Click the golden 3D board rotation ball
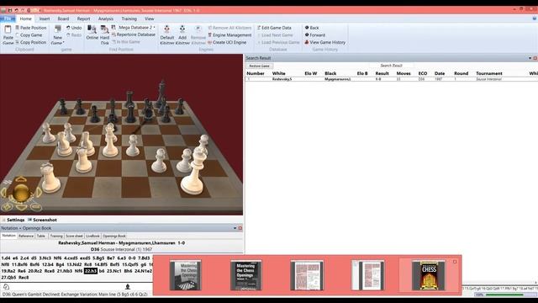 [x=21, y=193]
